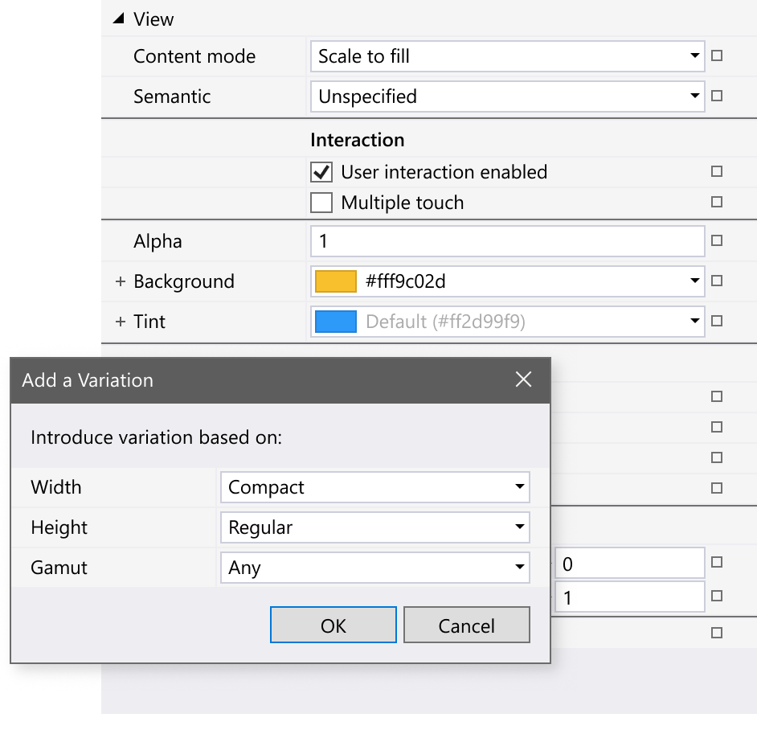The height and width of the screenshot is (730, 757).
Task: Confirm the variation with OK
Action: coord(333,625)
